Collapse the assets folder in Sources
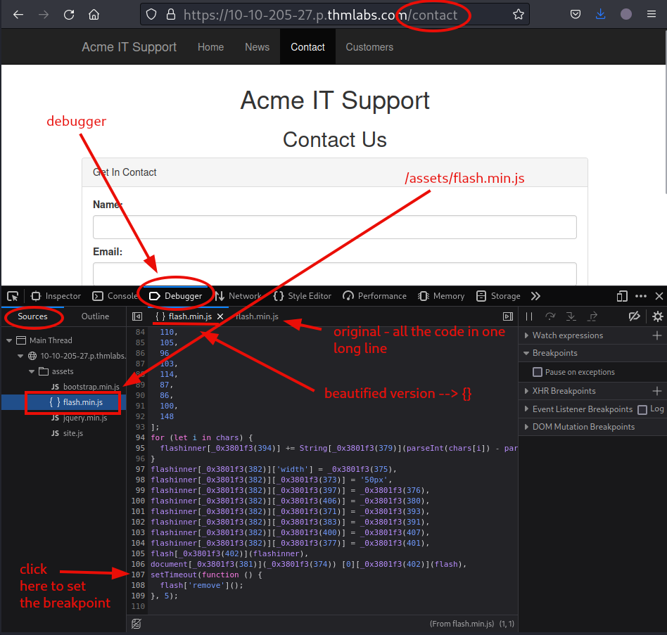This screenshot has width=667, height=635. pos(32,371)
